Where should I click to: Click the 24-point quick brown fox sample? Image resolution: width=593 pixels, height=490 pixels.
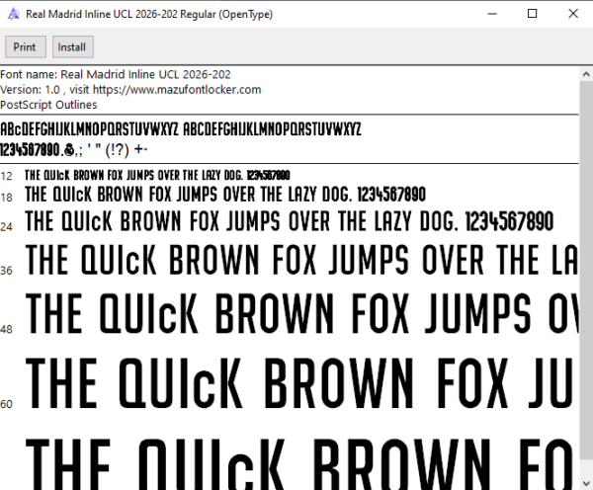pyautogui.click(x=290, y=221)
